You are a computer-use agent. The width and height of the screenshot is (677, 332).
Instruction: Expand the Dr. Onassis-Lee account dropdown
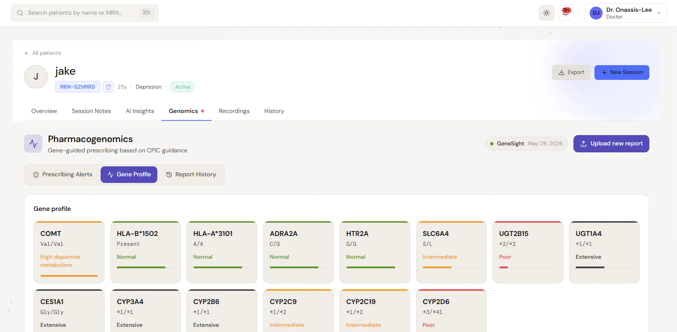(x=625, y=13)
